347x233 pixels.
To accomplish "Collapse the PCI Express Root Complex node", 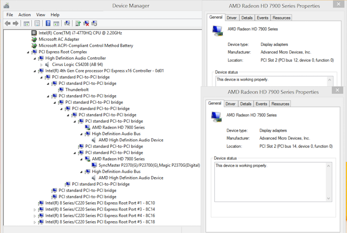I will [x=28, y=52].
